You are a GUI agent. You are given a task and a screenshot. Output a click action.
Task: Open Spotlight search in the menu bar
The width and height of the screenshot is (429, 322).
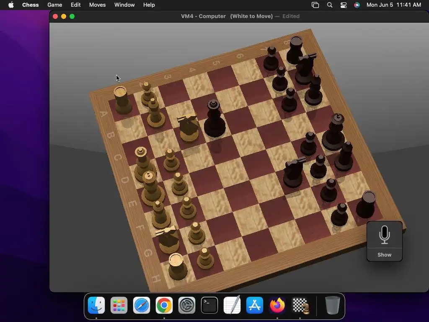point(330,5)
